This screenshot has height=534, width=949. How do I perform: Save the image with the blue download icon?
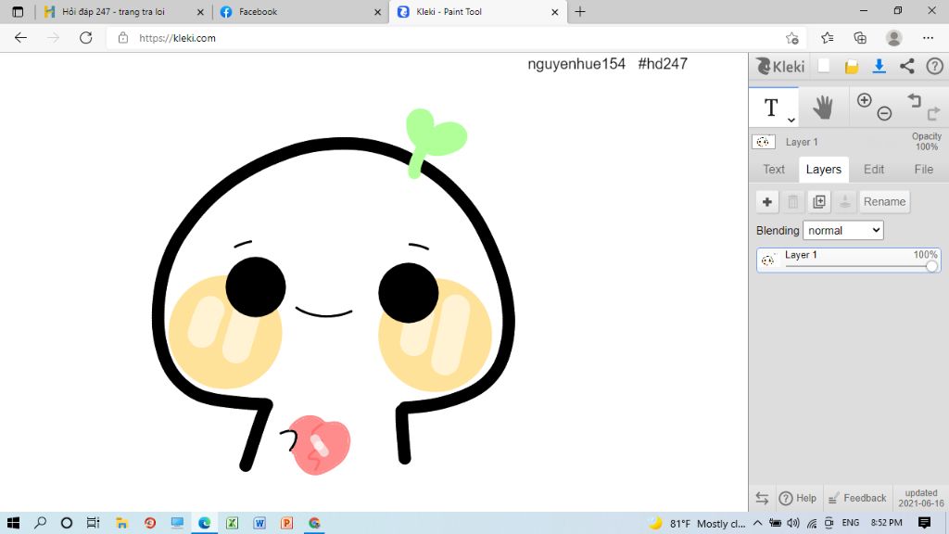[x=879, y=66]
